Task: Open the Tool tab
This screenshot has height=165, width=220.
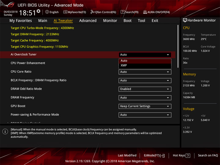Action: coord(141,21)
